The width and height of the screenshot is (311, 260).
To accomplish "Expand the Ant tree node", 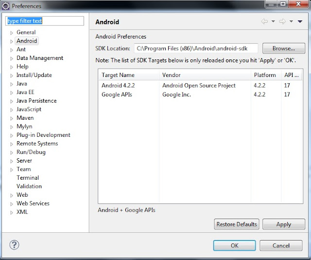I will pyautogui.click(x=12, y=50).
